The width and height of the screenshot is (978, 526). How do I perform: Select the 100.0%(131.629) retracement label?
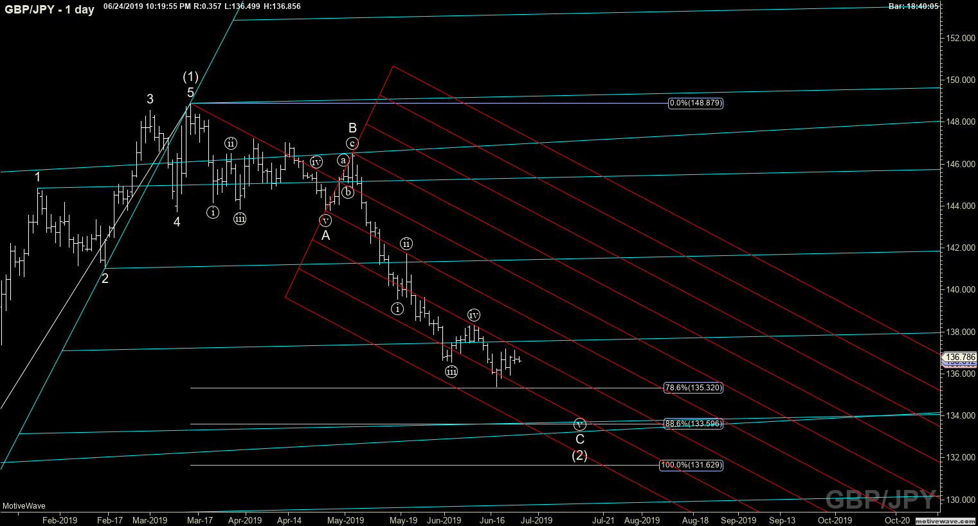[691, 465]
